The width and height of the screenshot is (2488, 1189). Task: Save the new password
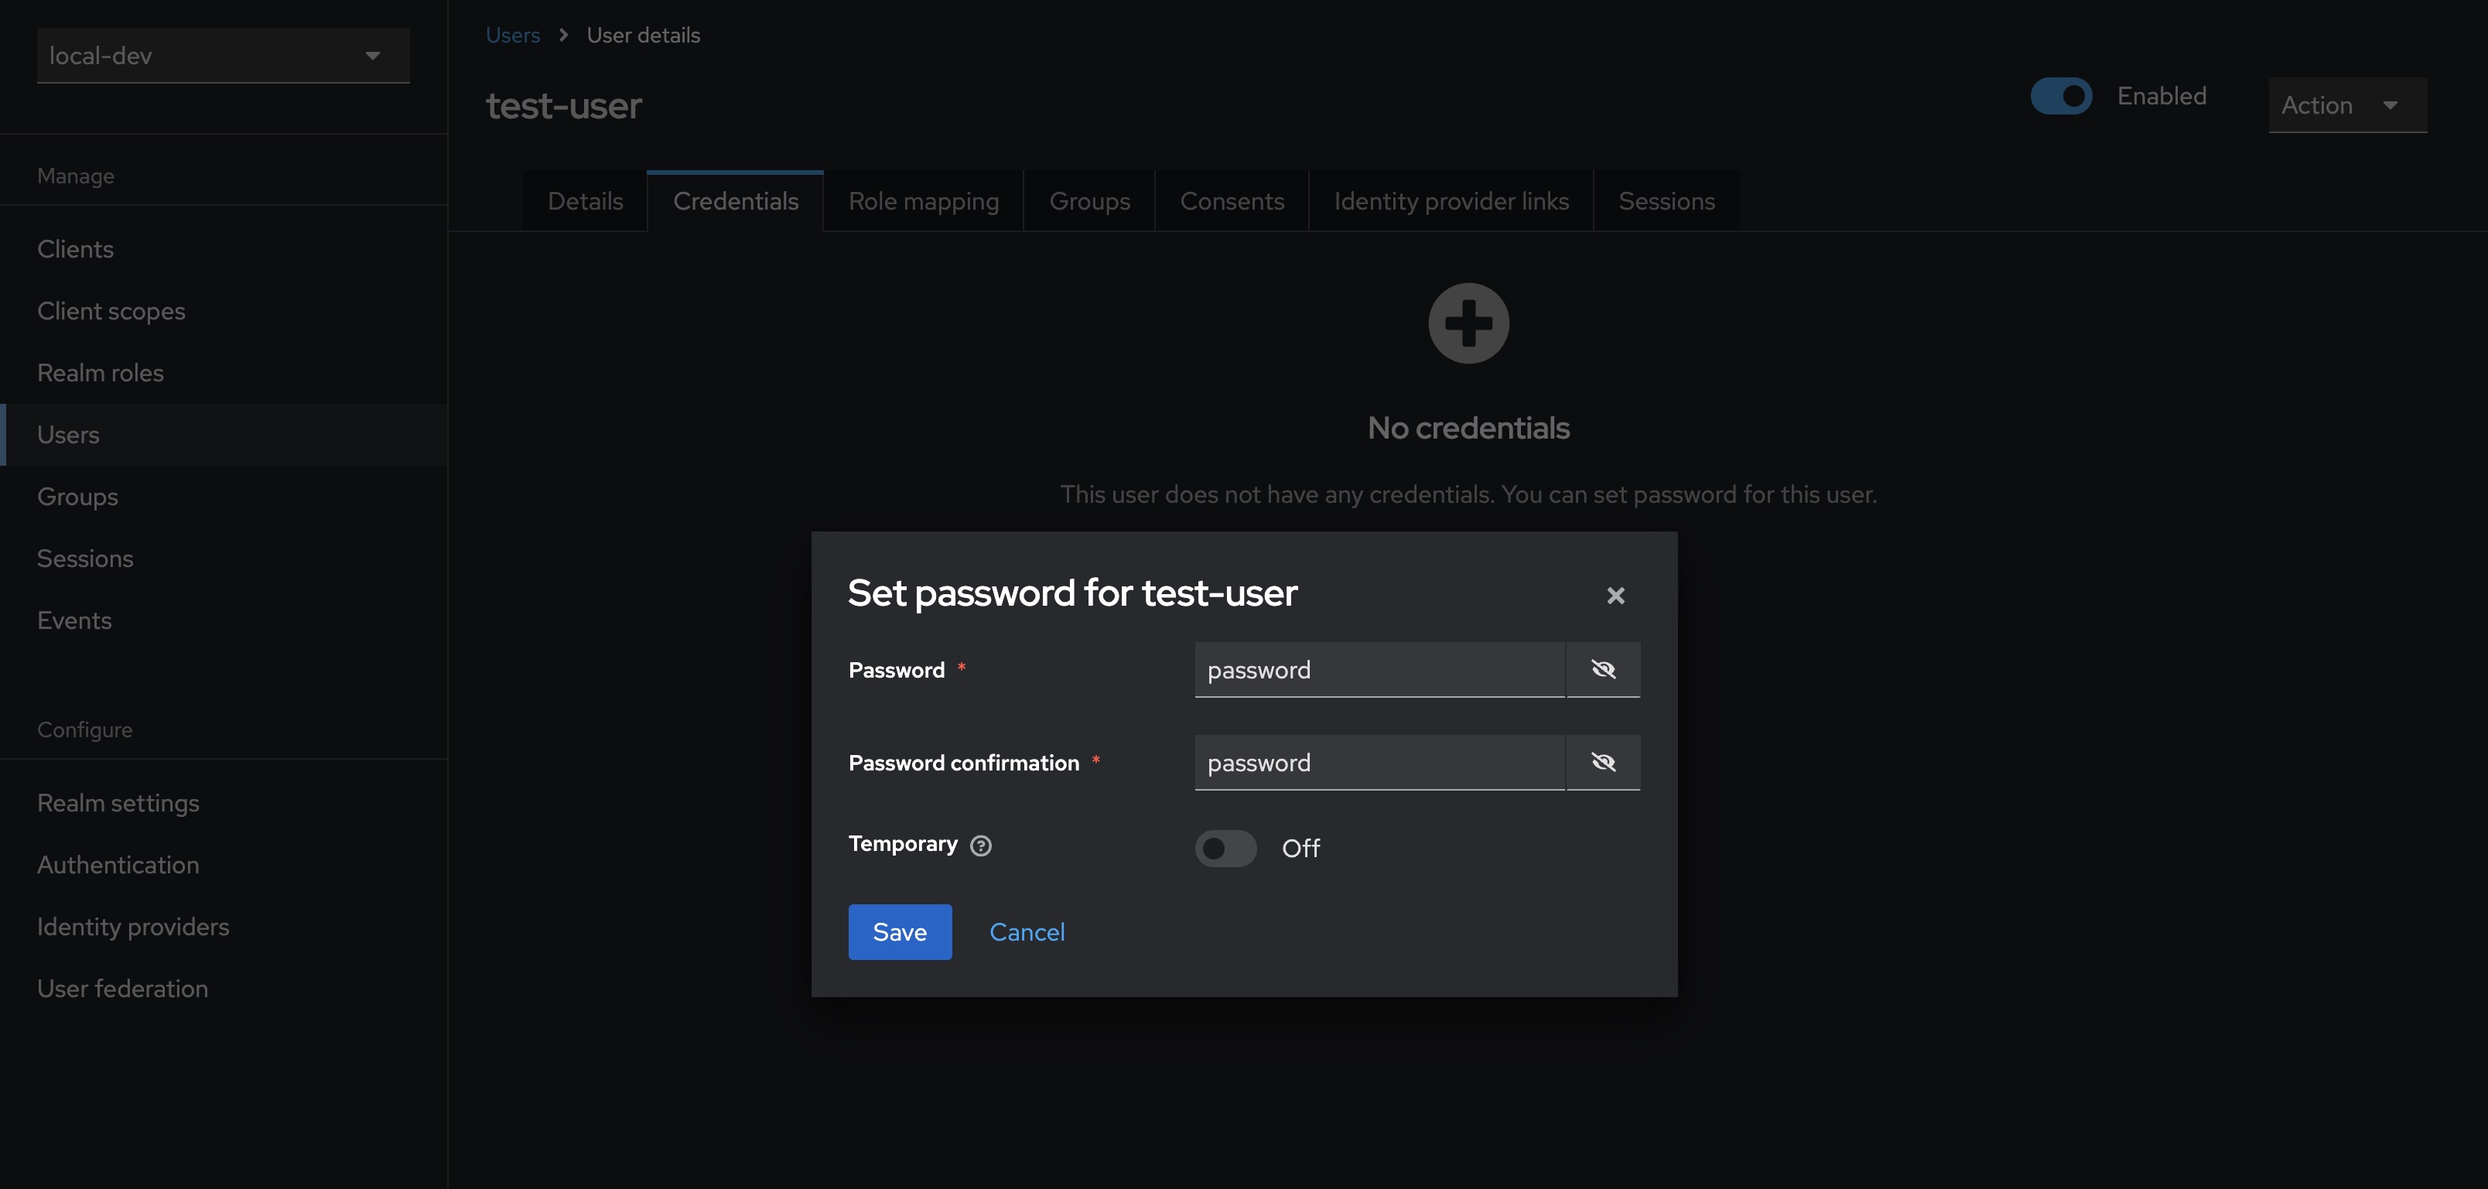pyautogui.click(x=899, y=931)
